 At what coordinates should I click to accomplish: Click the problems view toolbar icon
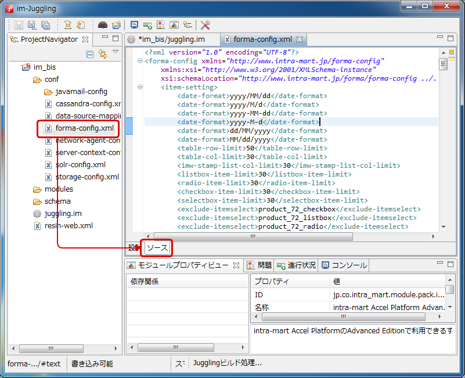pyautogui.click(x=161, y=25)
